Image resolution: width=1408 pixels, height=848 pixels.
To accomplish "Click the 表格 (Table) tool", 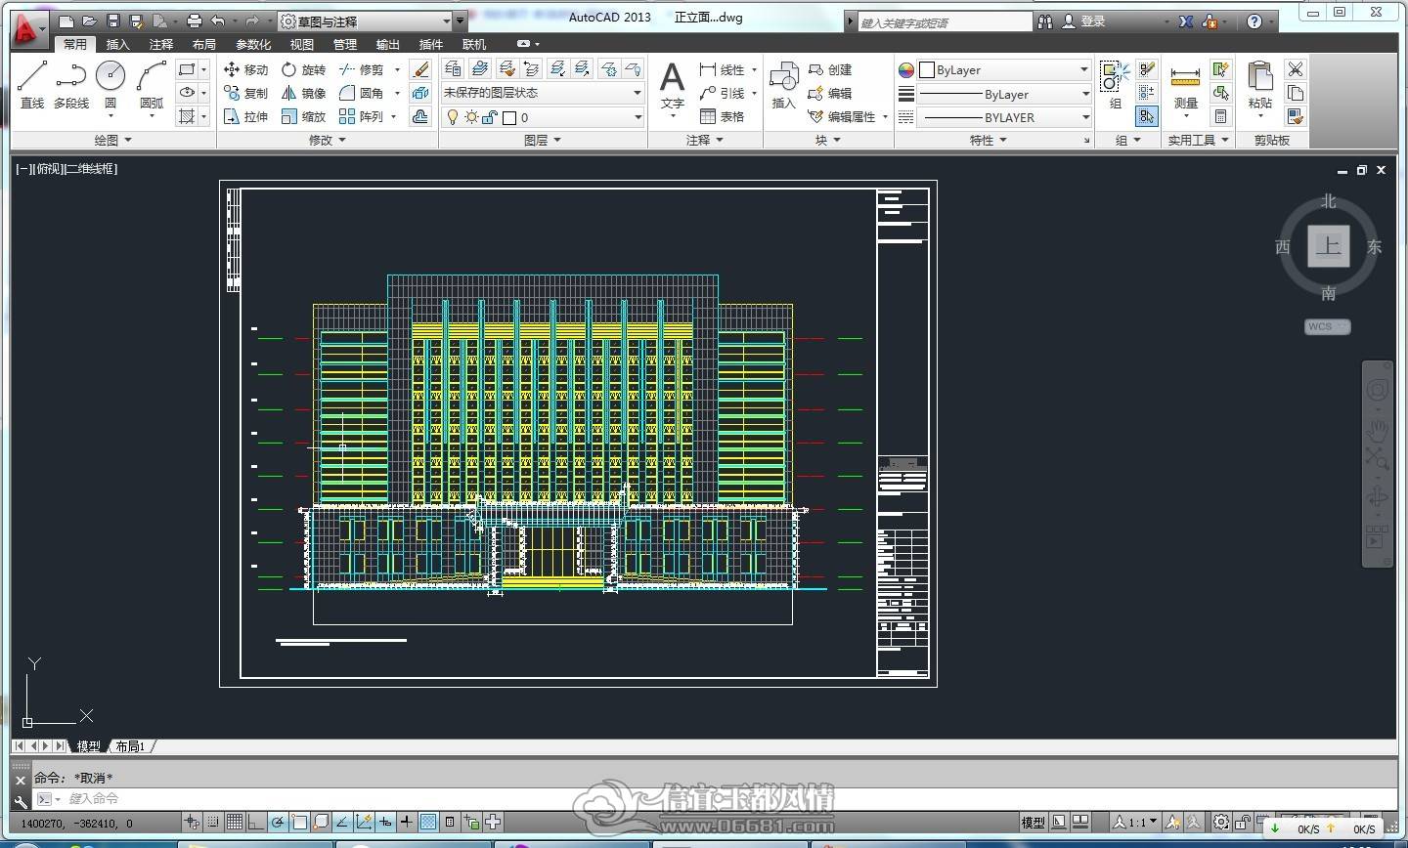I will click(722, 116).
